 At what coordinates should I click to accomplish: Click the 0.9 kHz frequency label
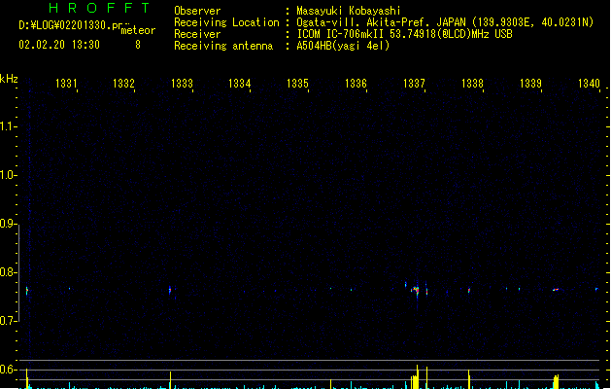(7, 223)
